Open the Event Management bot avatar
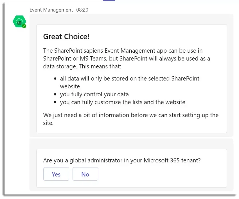 pos(19,21)
